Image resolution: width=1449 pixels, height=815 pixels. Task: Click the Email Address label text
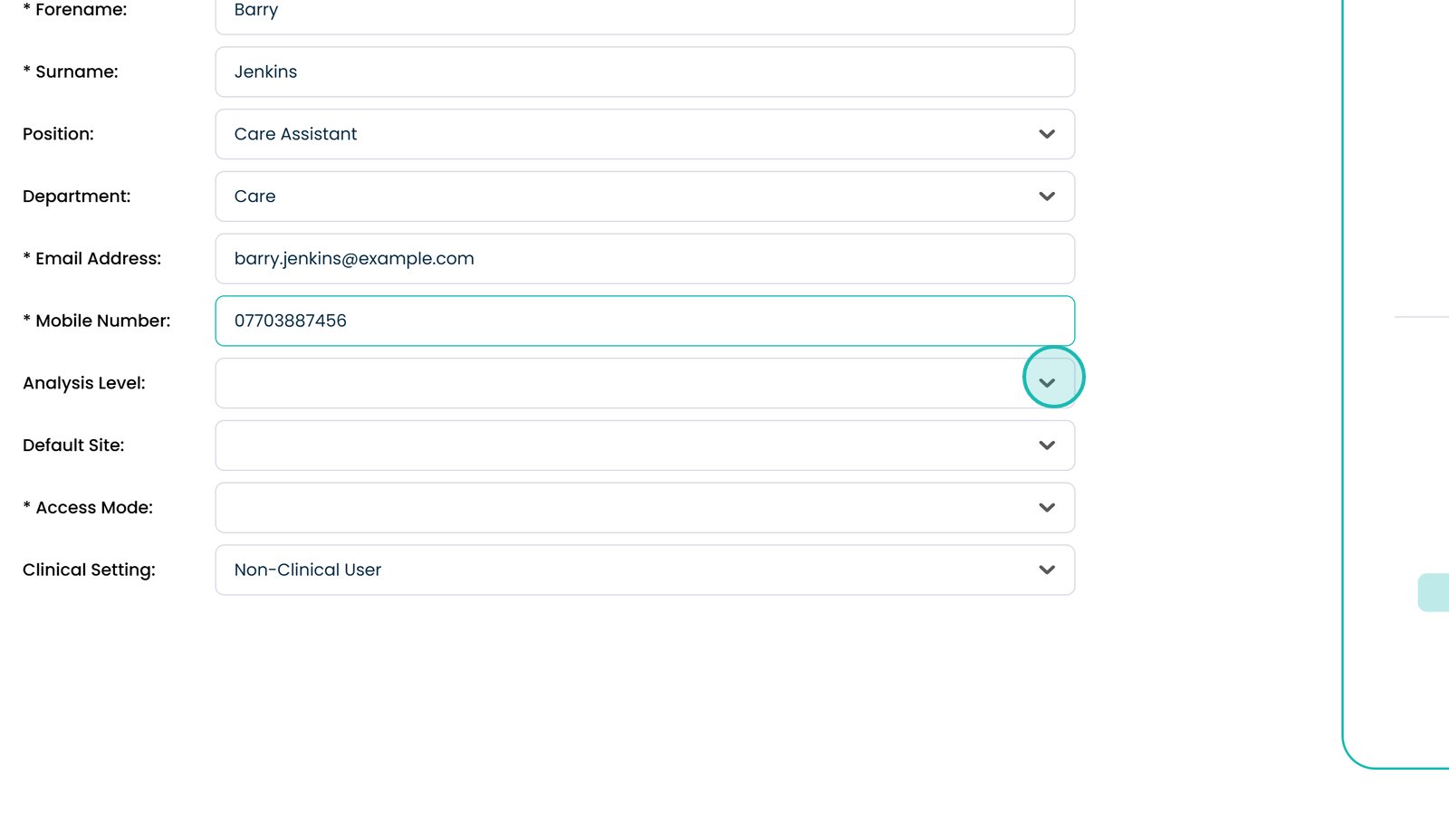pos(98,259)
